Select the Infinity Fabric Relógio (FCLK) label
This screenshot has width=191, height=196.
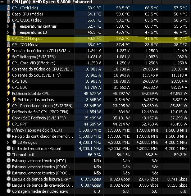(37, 130)
